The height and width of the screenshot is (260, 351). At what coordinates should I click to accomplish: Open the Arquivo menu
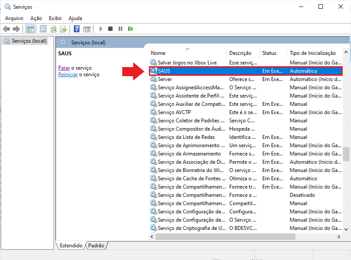14,18
